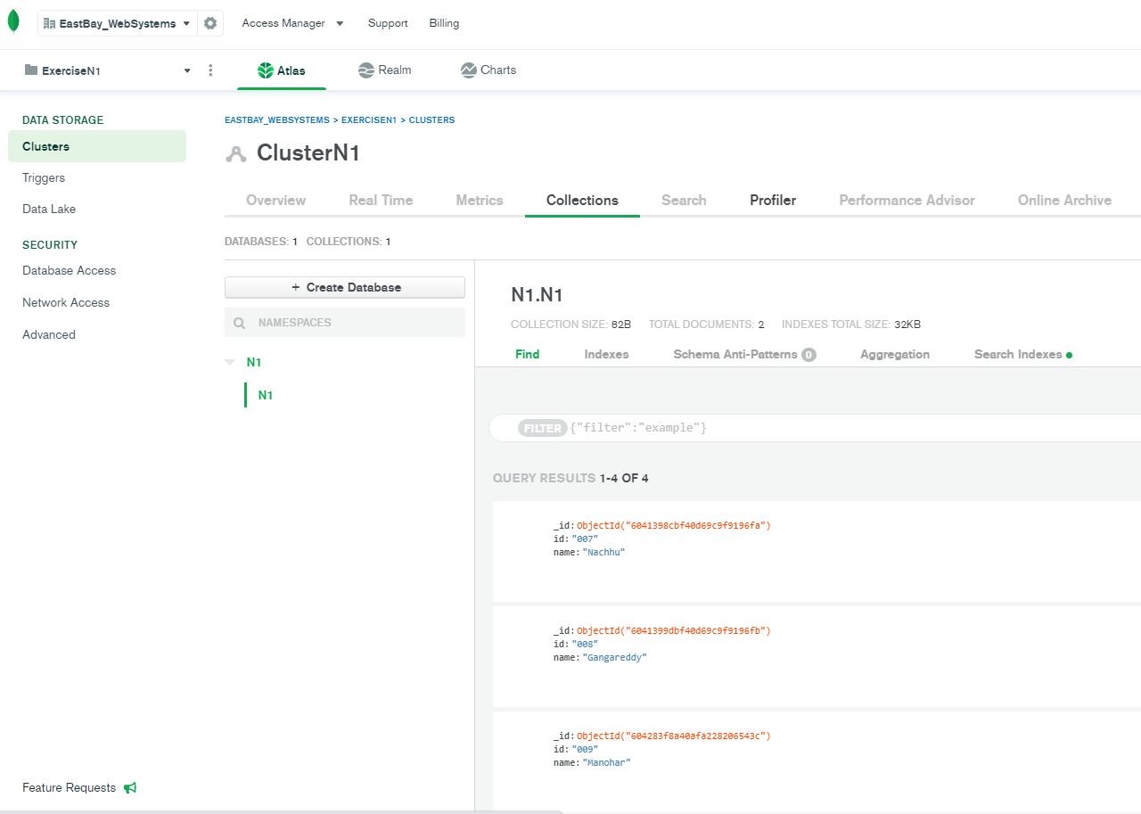Open organization settings gear icon

[210, 23]
